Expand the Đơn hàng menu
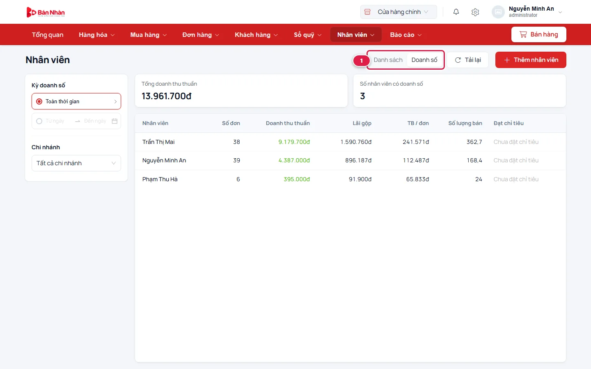The width and height of the screenshot is (591, 369). click(201, 35)
